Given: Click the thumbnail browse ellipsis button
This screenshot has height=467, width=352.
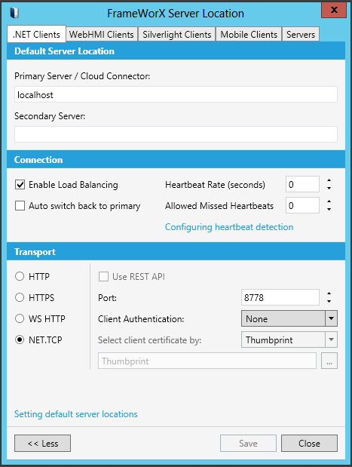Looking at the screenshot, I should point(329,361).
